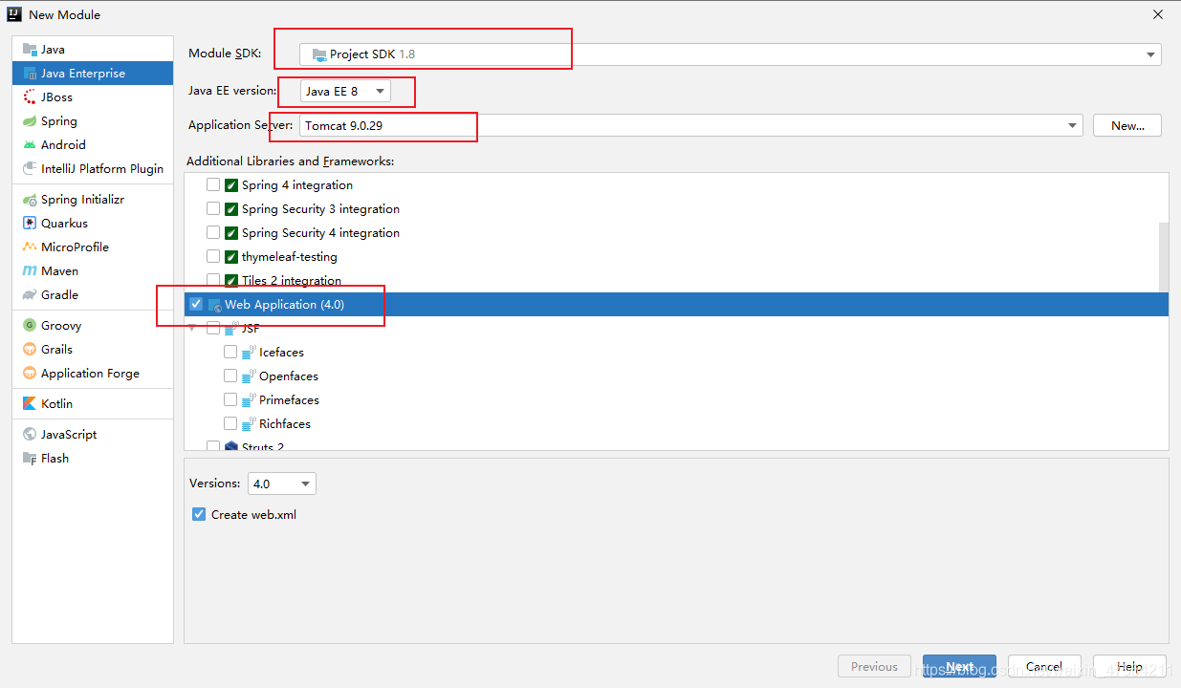Select Quarkus module type

coord(93,223)
